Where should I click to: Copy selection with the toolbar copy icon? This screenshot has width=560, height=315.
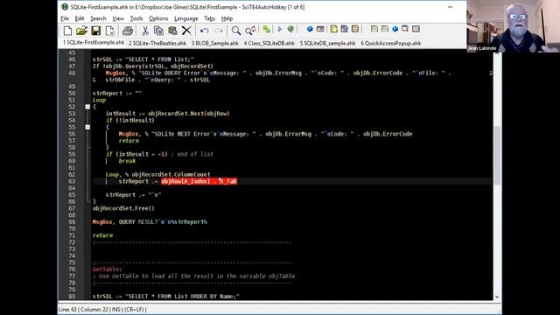(x=158, y=31)
